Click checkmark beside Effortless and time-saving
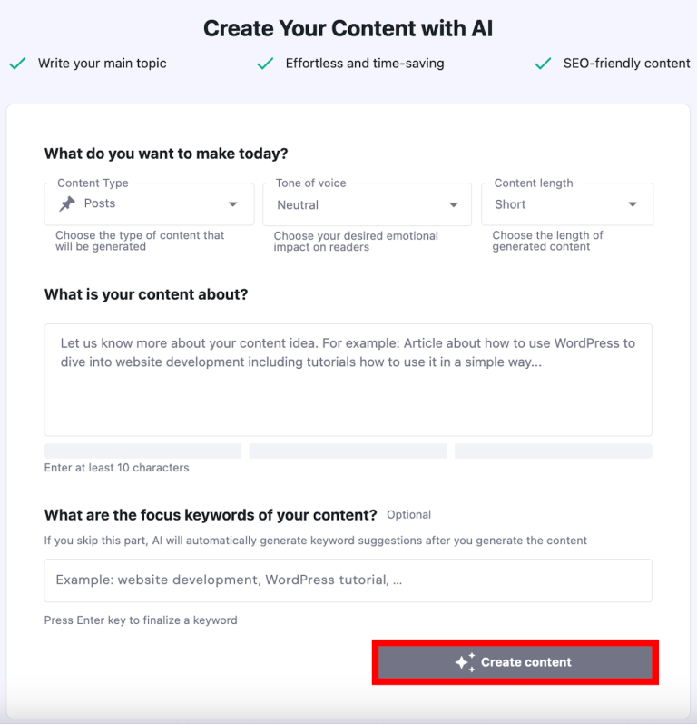Screen dimensions: 697x724 click(x=265, y=64)
